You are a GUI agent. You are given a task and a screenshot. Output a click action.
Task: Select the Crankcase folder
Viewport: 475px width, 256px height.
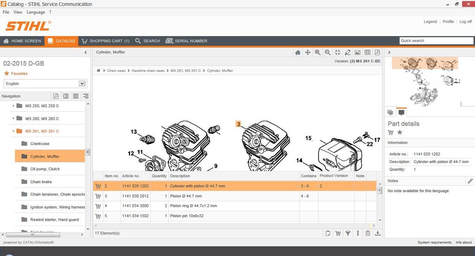(50, 144)
